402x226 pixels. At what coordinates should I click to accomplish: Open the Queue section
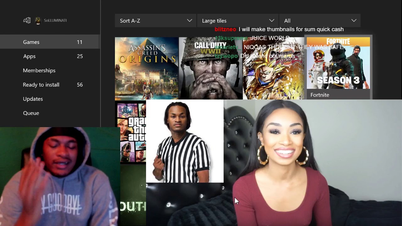(50, 113)
